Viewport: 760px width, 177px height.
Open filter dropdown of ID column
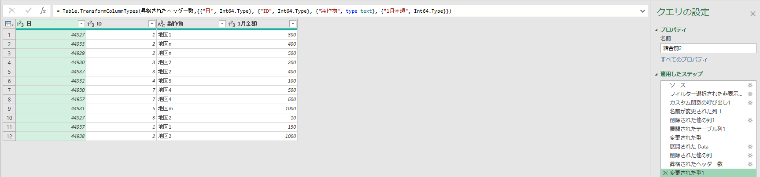151,24
